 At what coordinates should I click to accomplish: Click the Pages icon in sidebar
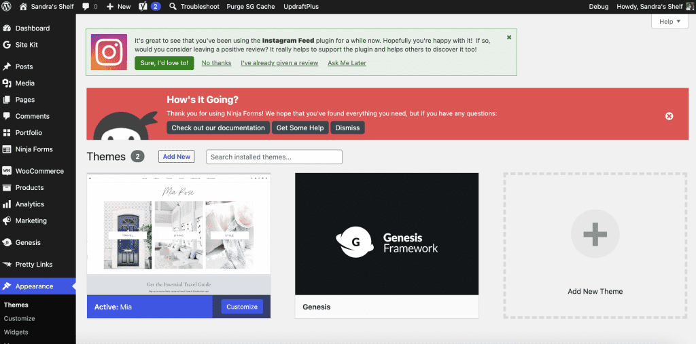point(7,100)
